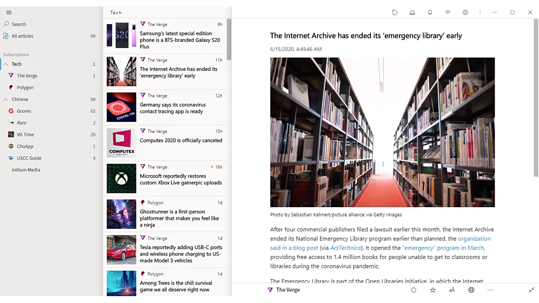Viewport: 539px width, 303px height.
Task: Follow 'organization said in a blog post' link
Action: (x=474, y=239)
